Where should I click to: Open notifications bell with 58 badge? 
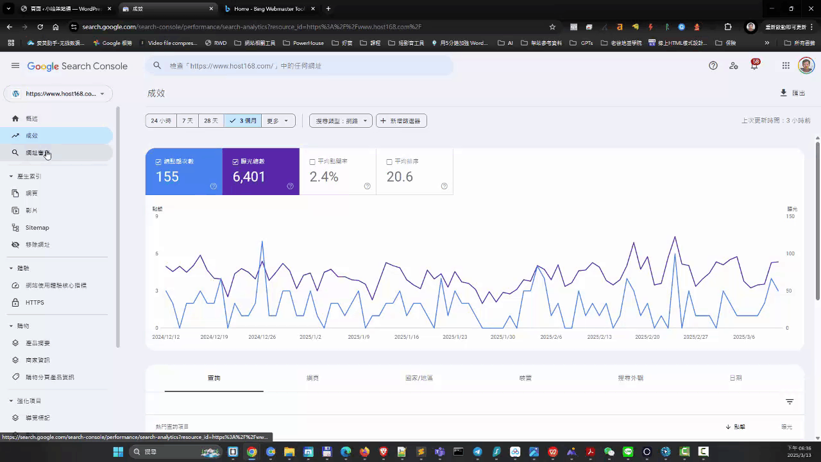[x=754, y=65]
